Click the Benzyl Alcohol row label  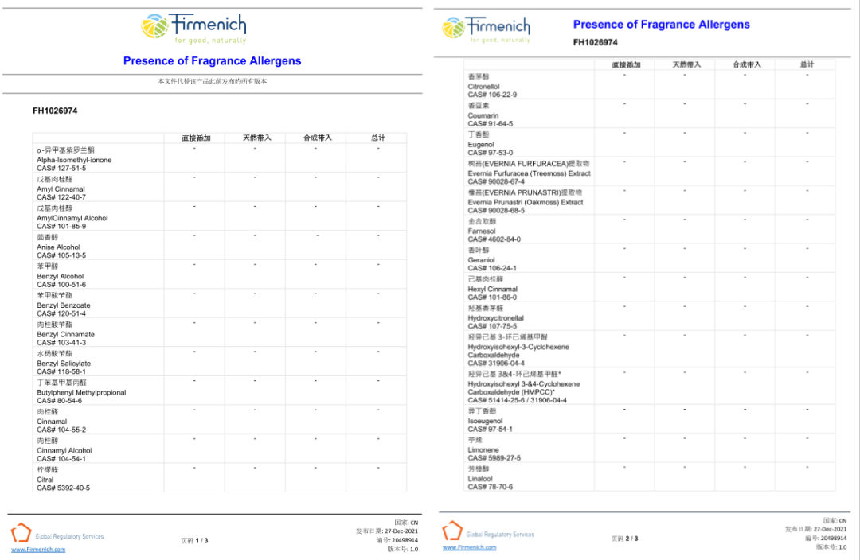60,276
